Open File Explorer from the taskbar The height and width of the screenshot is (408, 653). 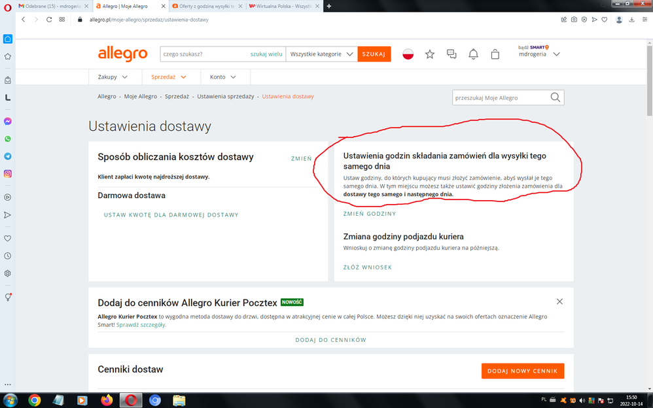(179, 401)
